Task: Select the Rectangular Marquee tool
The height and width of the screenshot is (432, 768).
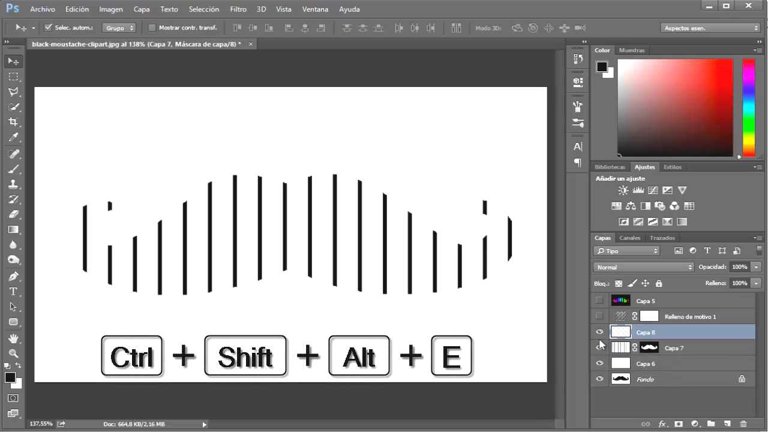Action: tap(13, 77)
